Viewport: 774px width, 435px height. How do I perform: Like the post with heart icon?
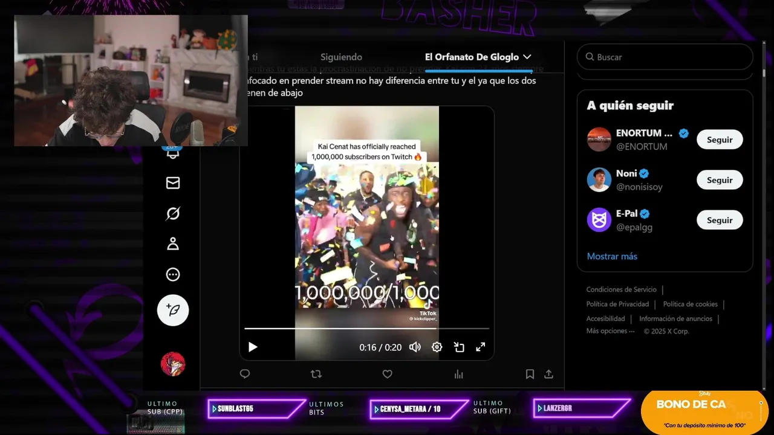pyautogui.click(x=388, y=374)
